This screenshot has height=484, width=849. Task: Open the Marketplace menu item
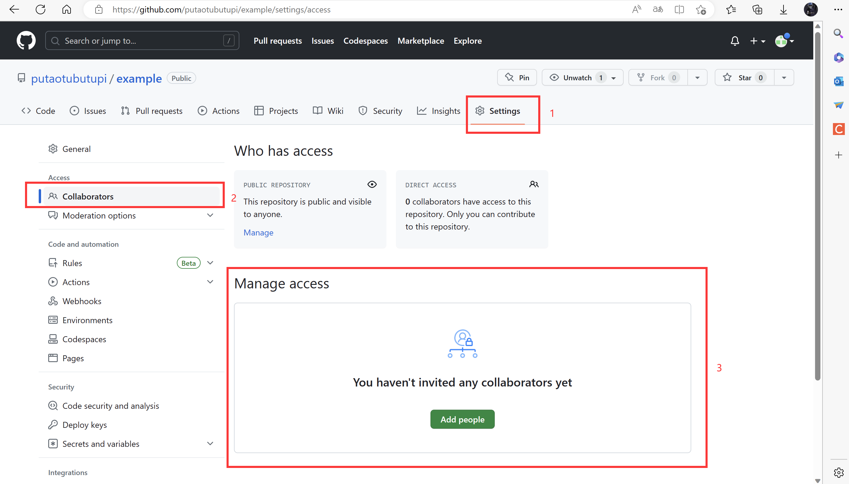pos(420,40)
